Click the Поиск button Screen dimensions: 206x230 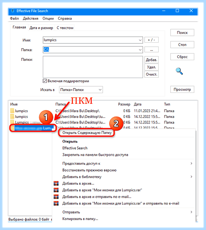point(182,33)
